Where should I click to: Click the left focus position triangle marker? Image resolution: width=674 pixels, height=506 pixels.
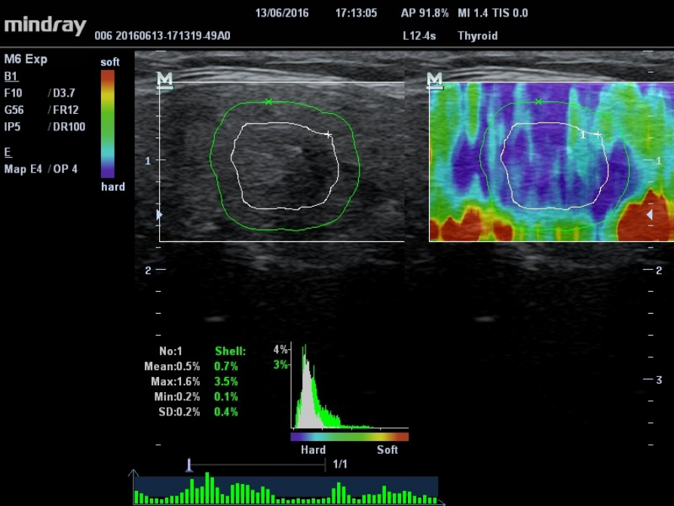(158, 215)
